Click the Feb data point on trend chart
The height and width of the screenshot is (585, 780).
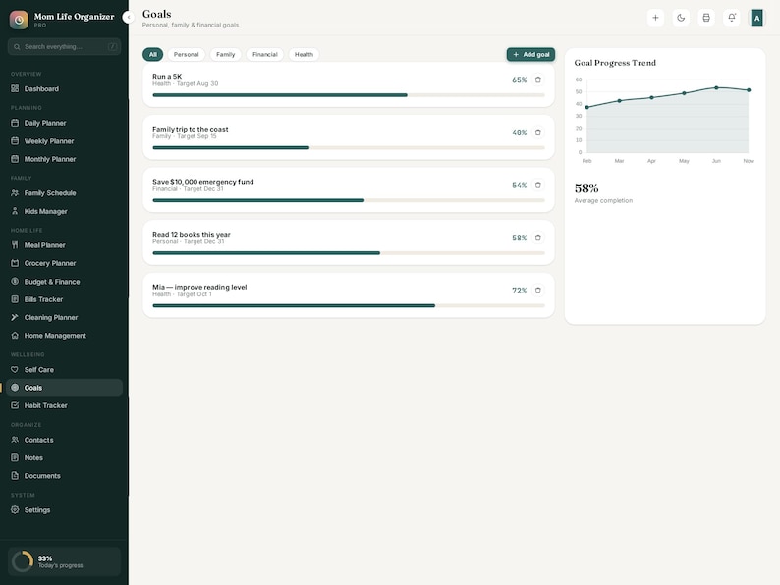click(x=587, y=107)
